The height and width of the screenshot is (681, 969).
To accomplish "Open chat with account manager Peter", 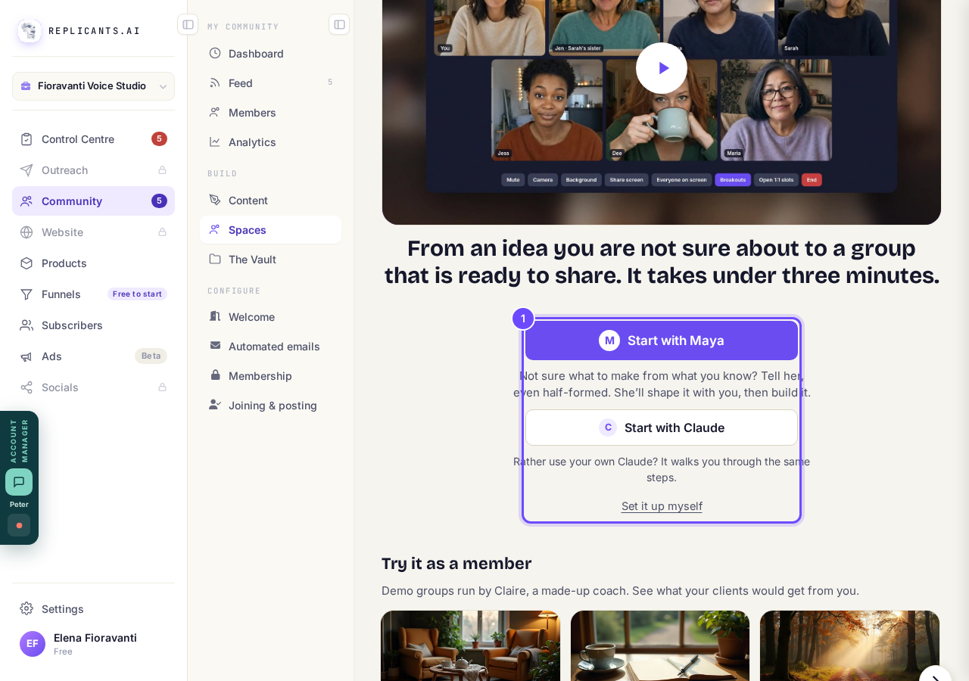I will [x=19, y=482].
